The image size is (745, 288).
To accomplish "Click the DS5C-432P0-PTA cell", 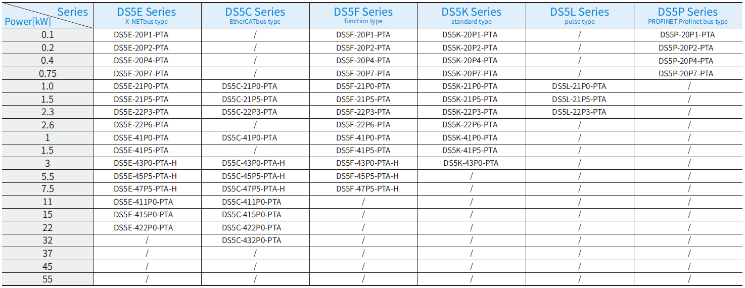I will [251, 241].
